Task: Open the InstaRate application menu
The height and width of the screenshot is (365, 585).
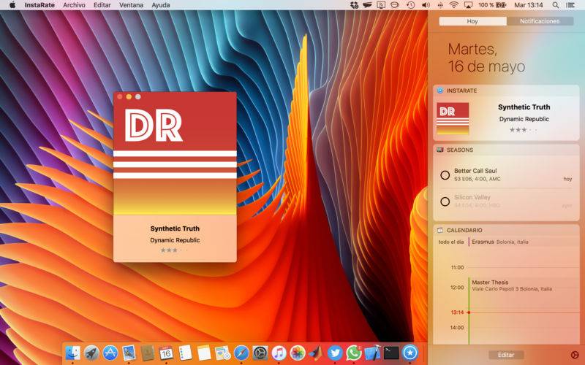Action: coord(39,5)
